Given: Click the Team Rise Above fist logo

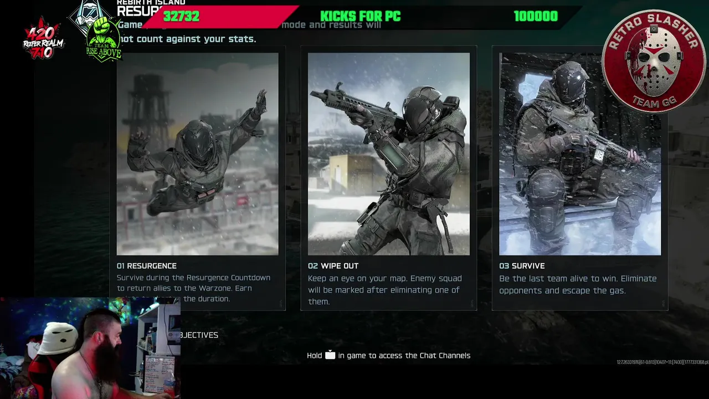Looking at the screenshot, I should (103, 39).
